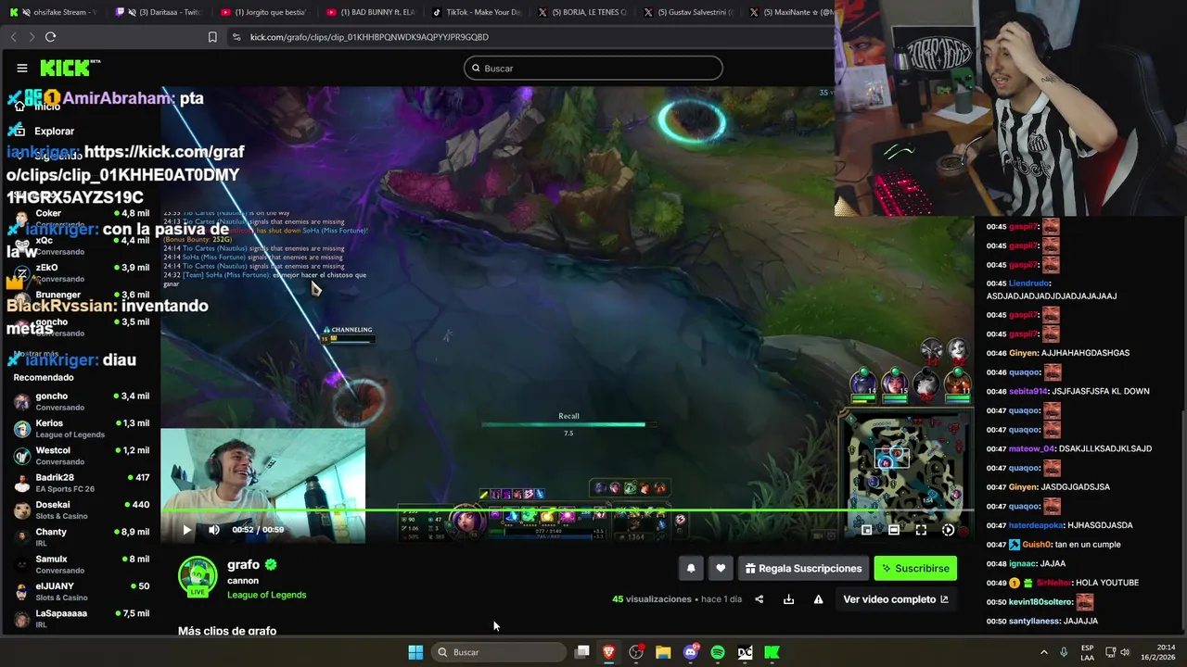Open Chanty channel in sidebar
Screen dimensions: 1187x667
[x=82, y=537]
